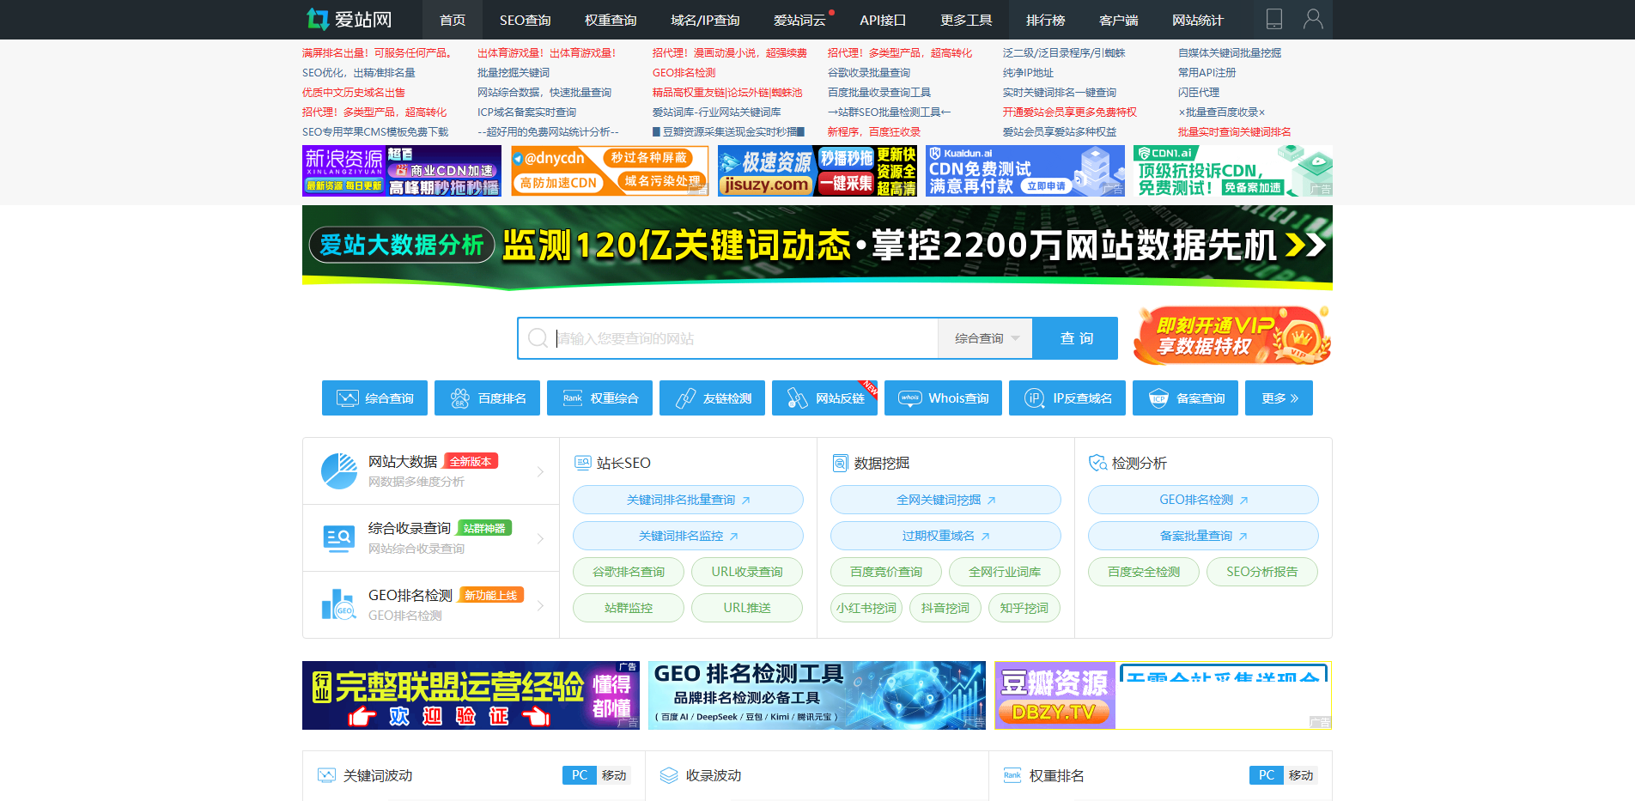Viewport: 1635px width, 801px height.
Task: Select the 百度排名 quick tool
Action: (487, 397)
